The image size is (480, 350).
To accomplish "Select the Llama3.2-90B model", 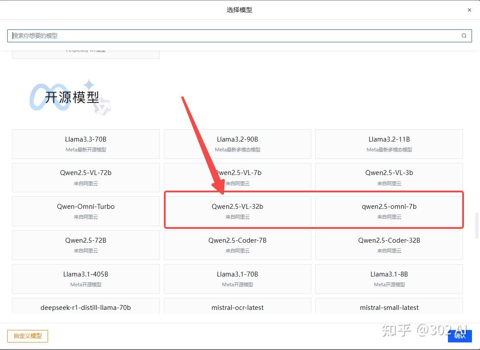I will coord(237,144).
